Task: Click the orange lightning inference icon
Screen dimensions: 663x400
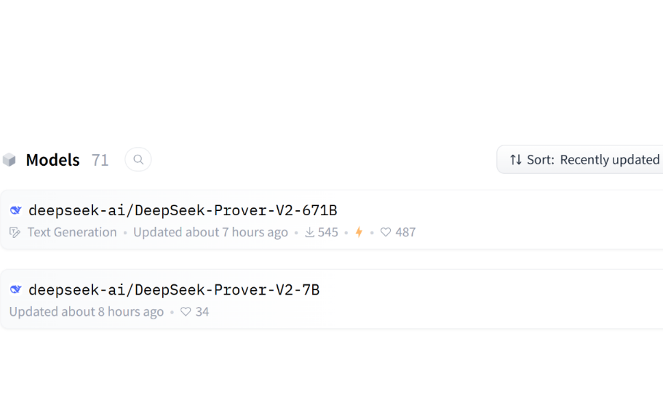Action: click(359, 233)
